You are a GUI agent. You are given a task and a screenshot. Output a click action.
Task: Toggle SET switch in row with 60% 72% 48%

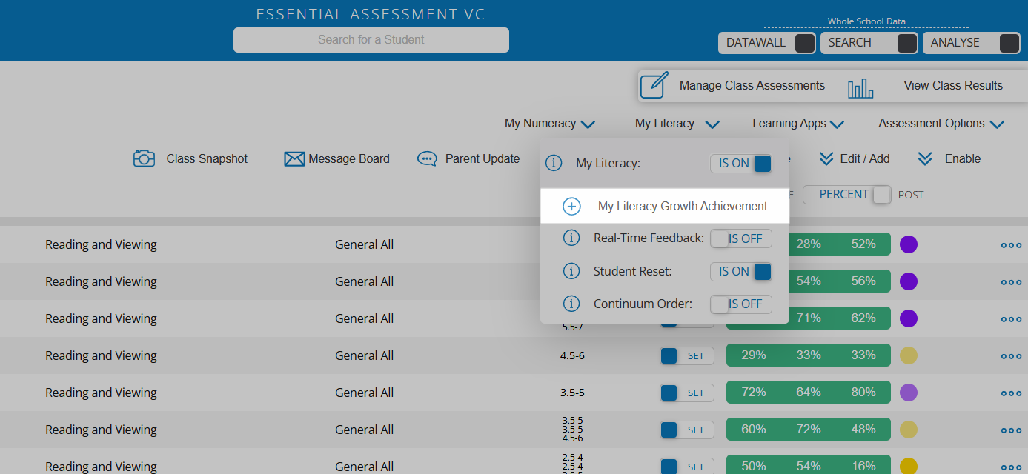[x=687, y=430]
